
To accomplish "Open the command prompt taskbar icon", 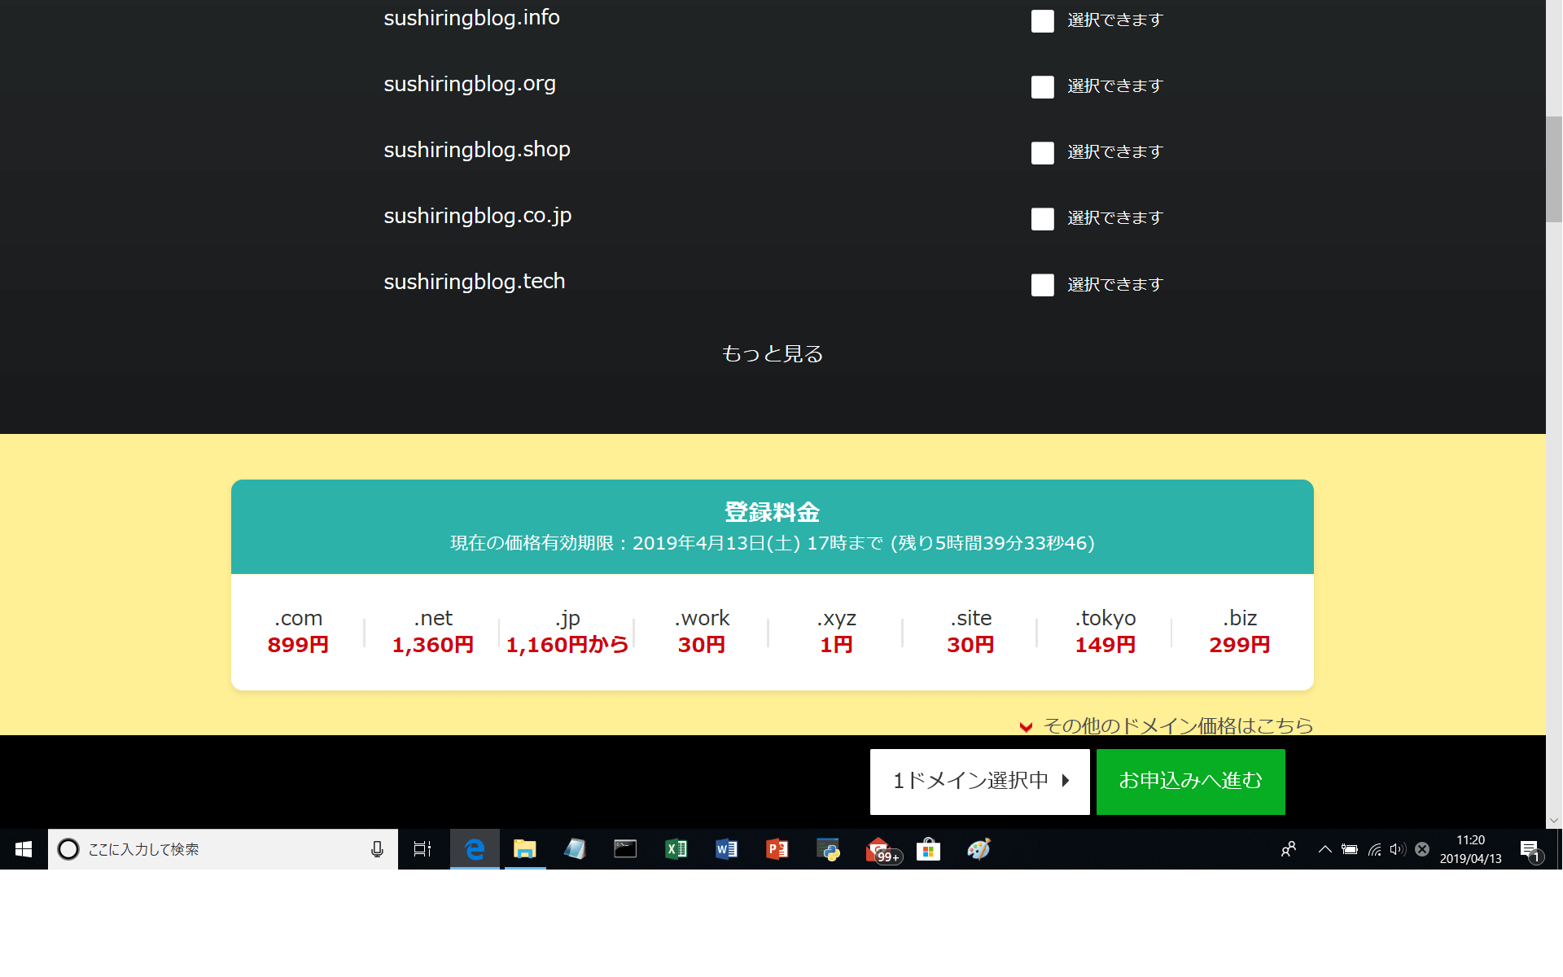I will 625,849.
